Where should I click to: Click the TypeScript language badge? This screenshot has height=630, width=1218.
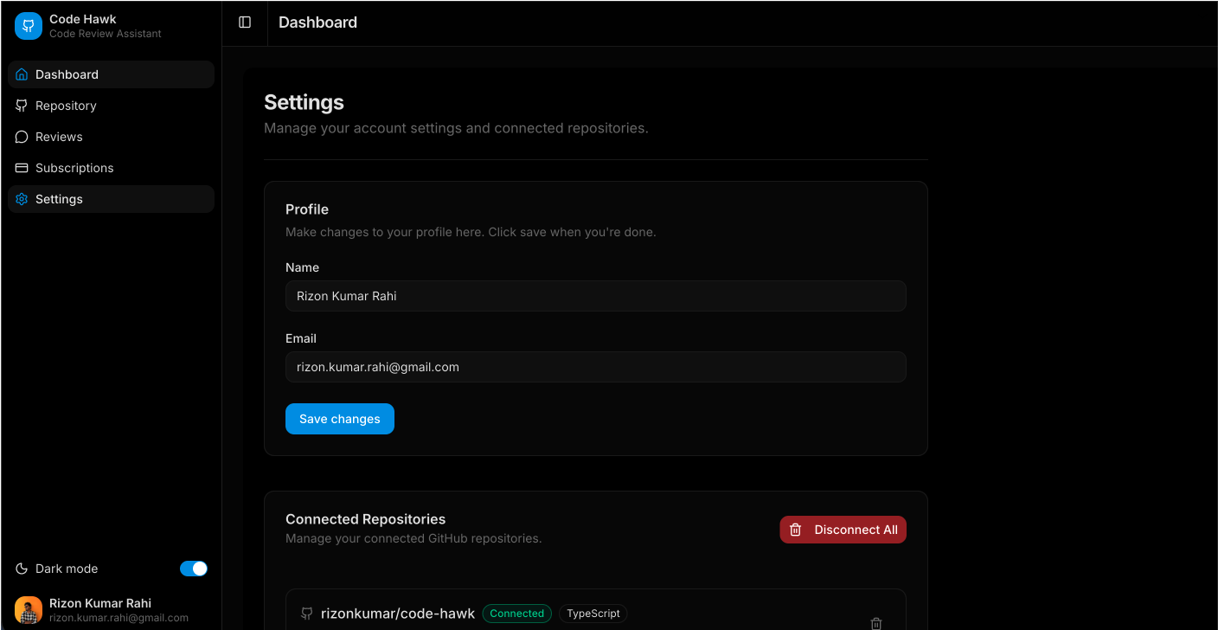[593, 613]
